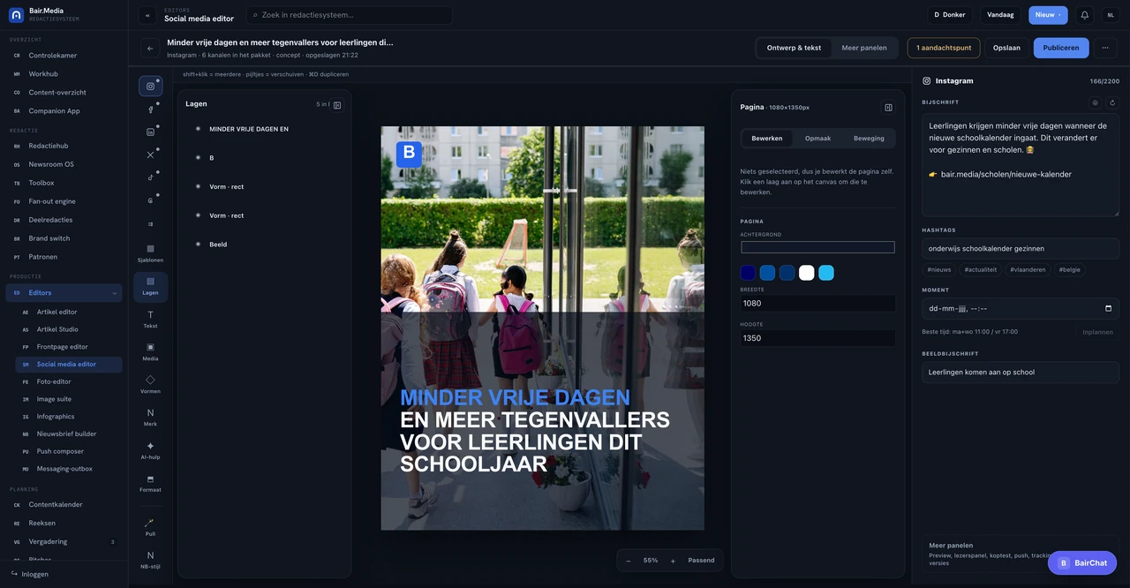Viewport: 1130px width, 588px height.
Task: Select the Bewerken tab
Action: (x=767, y=139)
